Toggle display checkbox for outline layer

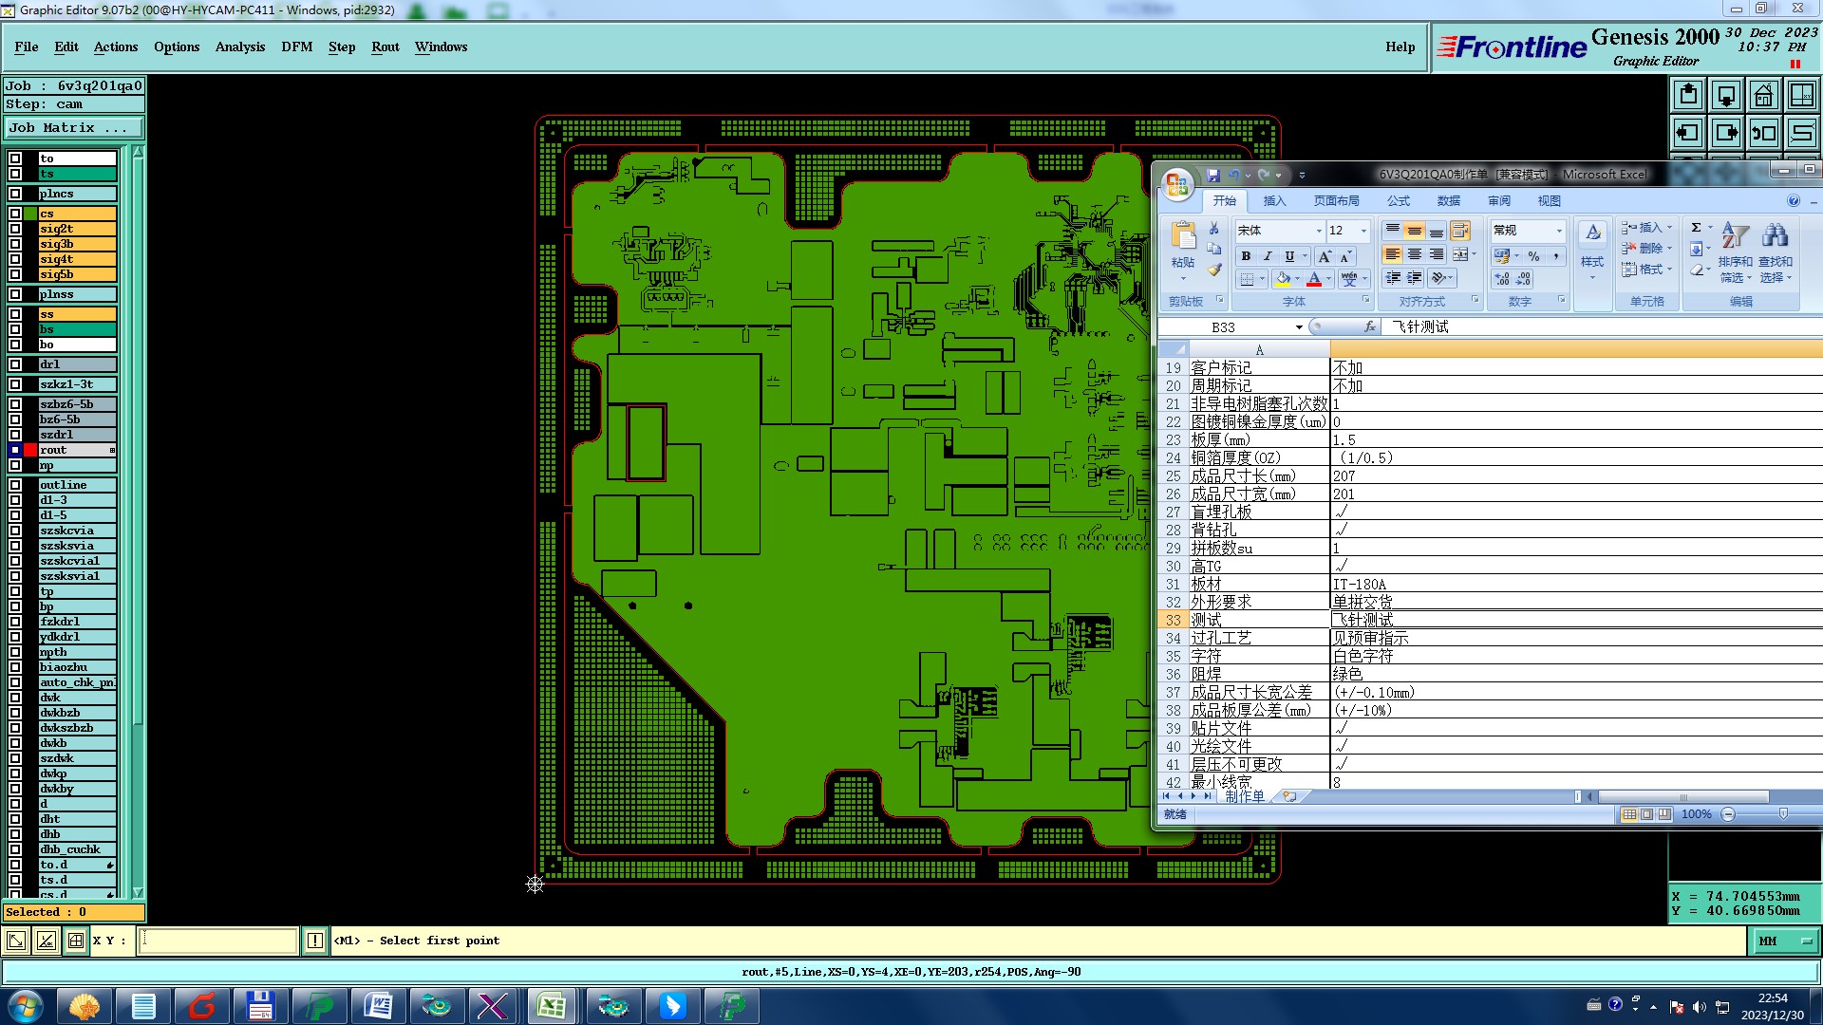click(15, 485)
